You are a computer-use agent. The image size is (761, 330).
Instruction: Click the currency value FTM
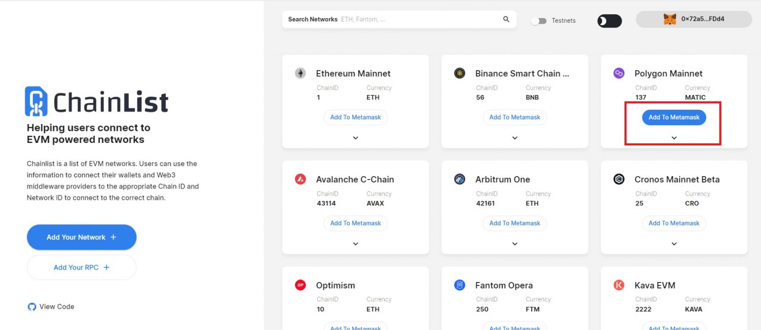533,309
